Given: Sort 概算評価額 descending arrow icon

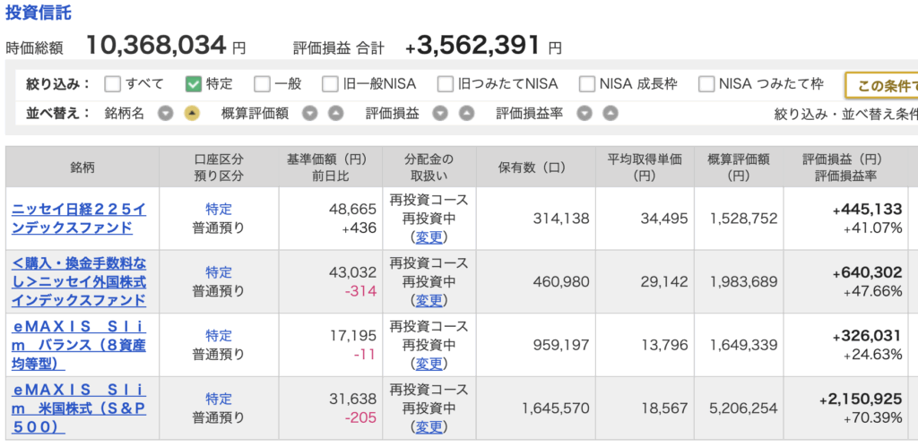Looking at the screenshot, I should click(310, 114).
